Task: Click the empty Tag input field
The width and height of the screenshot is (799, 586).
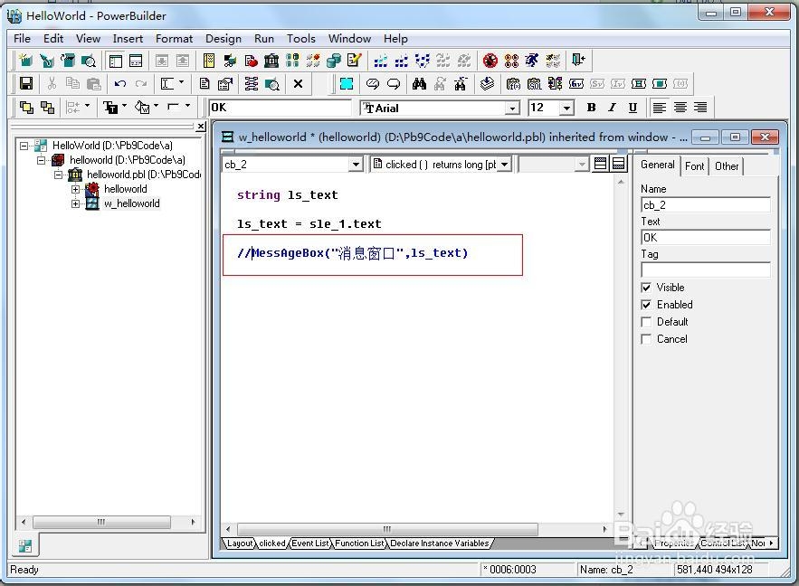Action: 705,269
